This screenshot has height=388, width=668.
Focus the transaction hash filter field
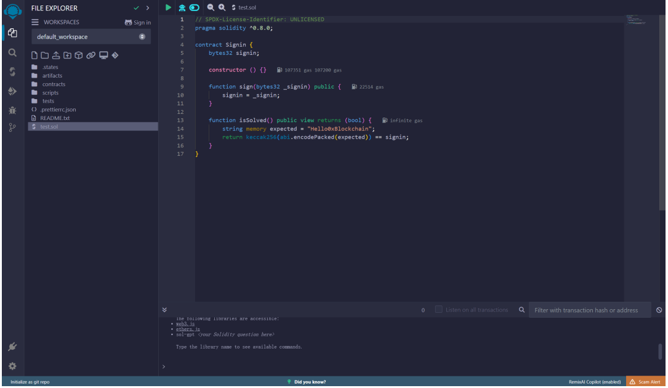point(590,310)
